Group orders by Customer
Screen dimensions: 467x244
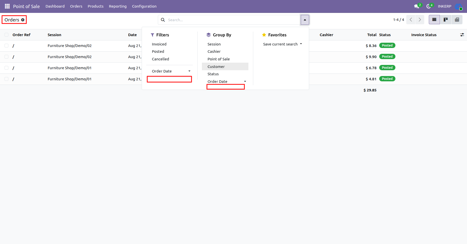pyautogui.click(x=225, y=66)
